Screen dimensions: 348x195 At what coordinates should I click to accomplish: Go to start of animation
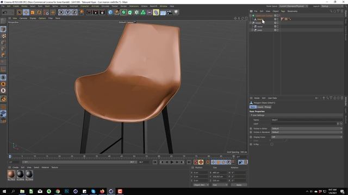[155, 162]
